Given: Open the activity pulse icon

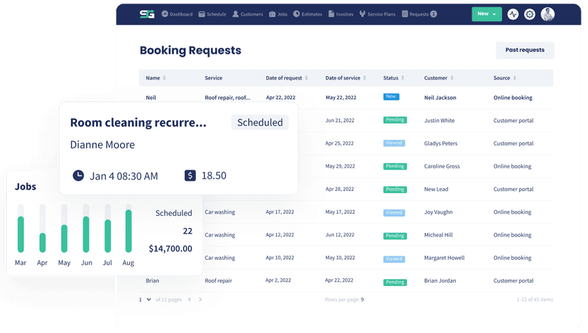Looking at the screenshot, I should 513,14.
